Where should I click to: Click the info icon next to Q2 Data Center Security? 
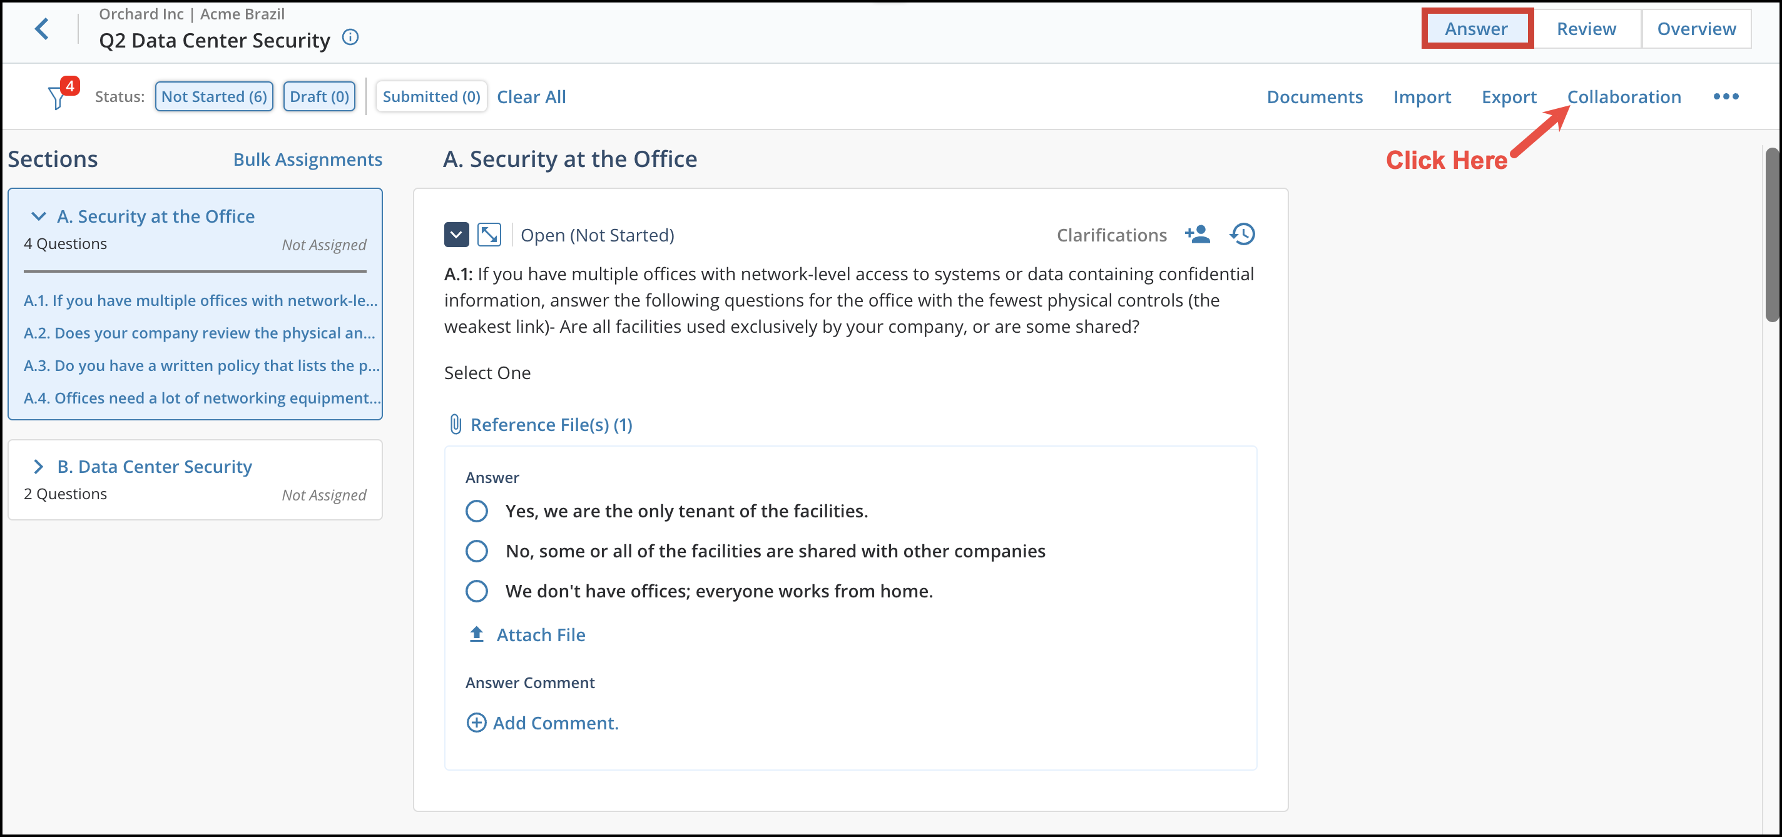point(350,38)
